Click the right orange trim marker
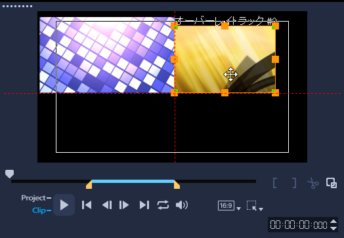 177,184
